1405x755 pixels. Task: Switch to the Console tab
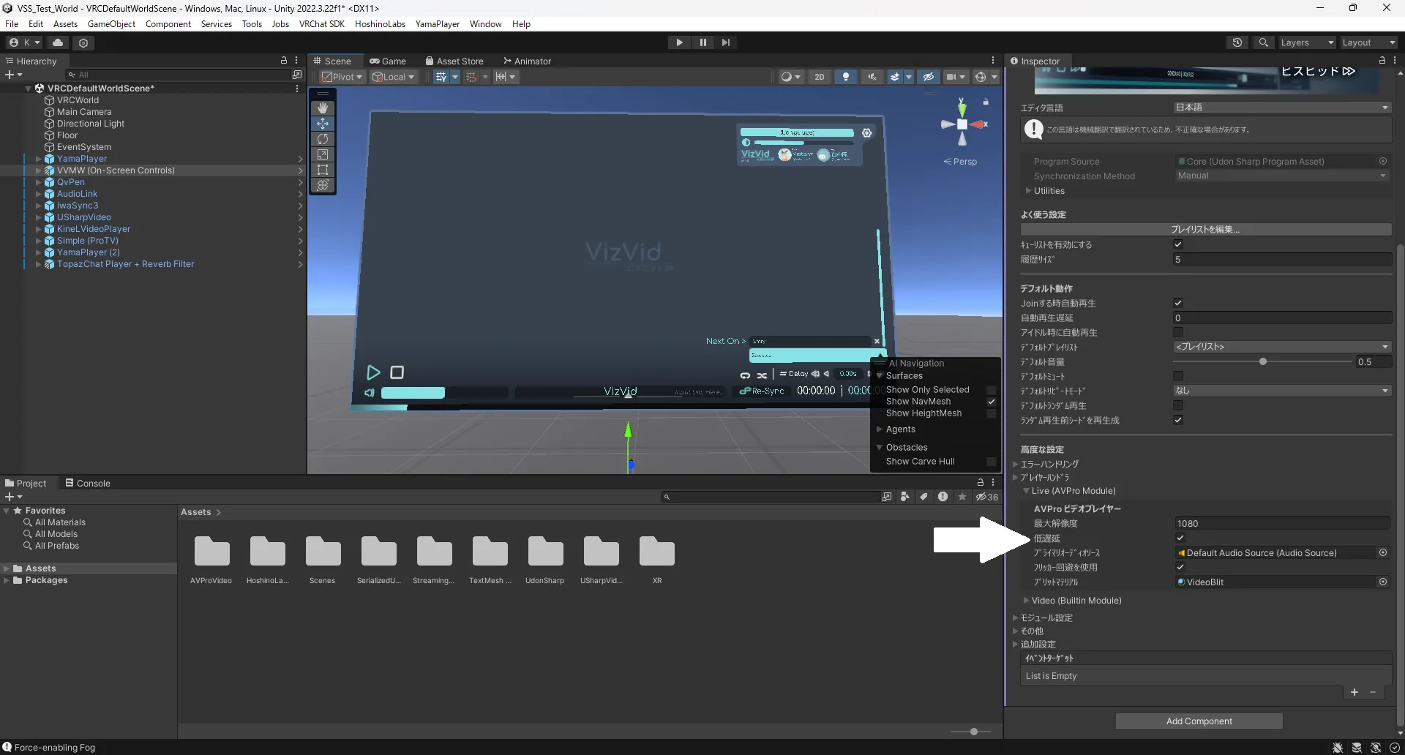[x=88, y=483]
